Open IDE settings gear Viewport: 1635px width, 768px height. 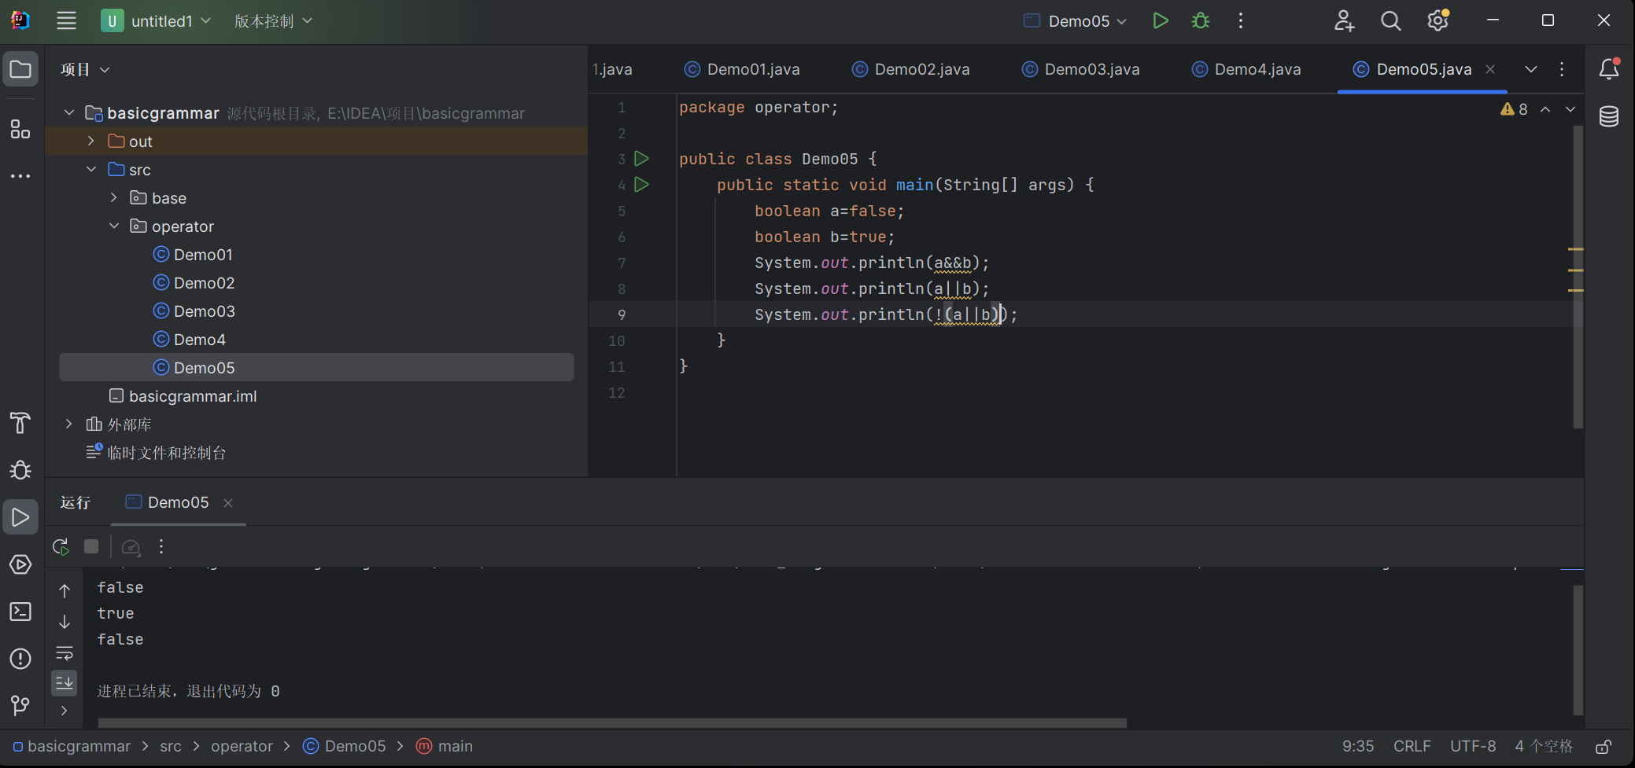1438,20
